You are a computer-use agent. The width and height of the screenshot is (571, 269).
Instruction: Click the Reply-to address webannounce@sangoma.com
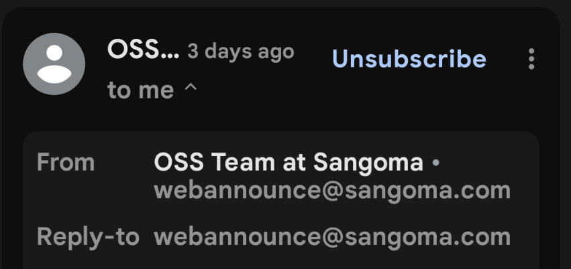(332, 236)
